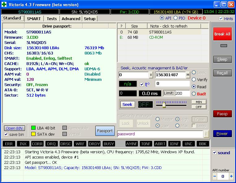This screenshot has height=183, width=236.
Task: Click the small LED indicator under Break All
Action: click(x=224, y=46)
